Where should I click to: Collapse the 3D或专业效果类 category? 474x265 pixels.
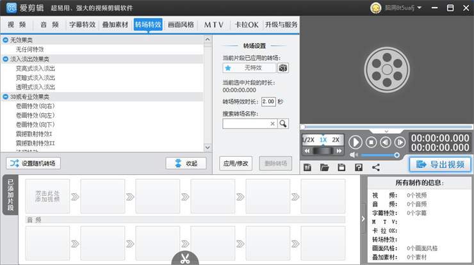(5, 97)
